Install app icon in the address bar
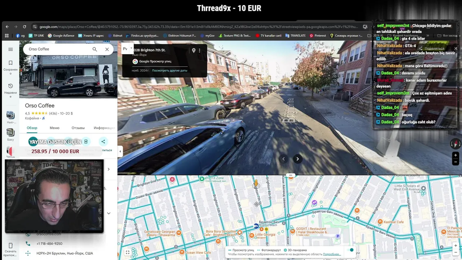The height and width of the screenshot is (260, 462). click(365, 27)
